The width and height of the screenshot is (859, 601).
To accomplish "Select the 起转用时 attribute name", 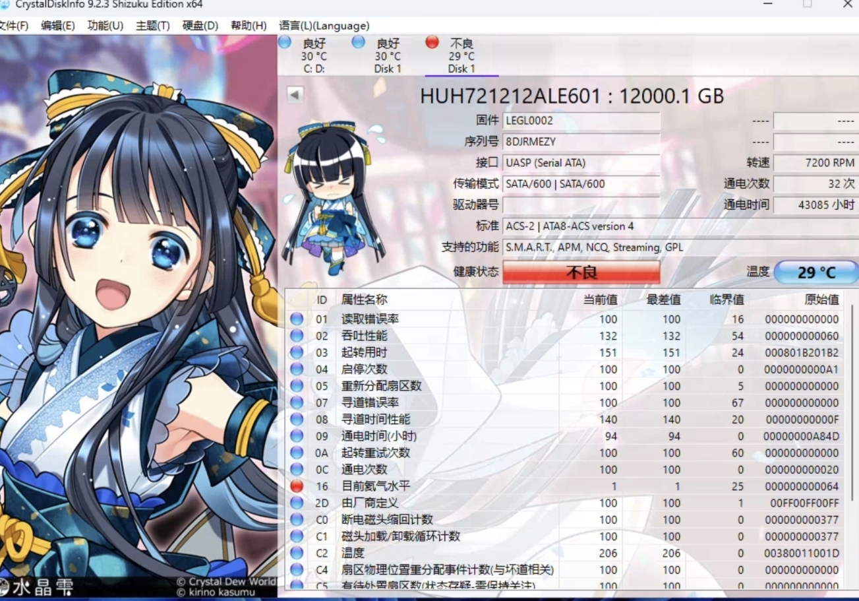I will click(364, 352).
